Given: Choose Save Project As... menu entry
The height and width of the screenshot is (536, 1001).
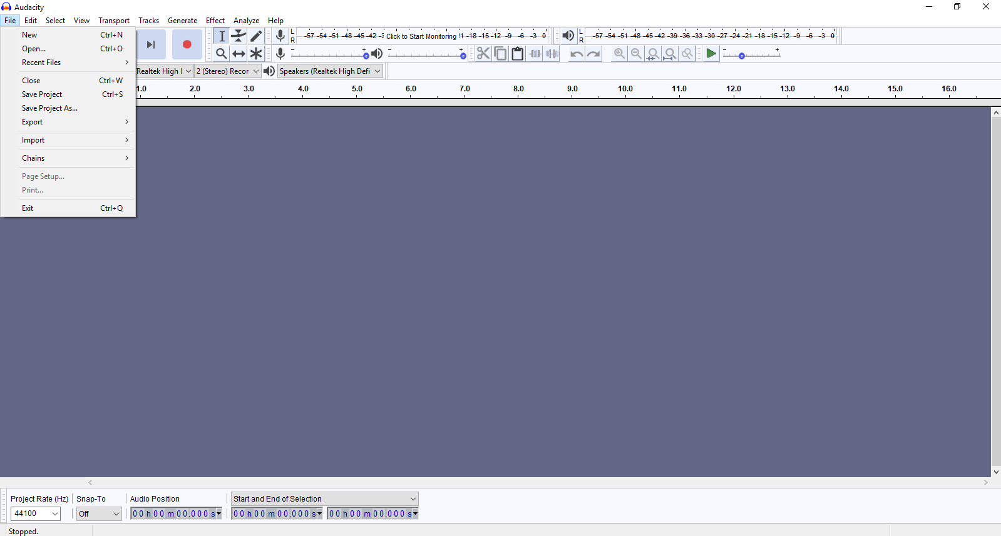Looking at the screenshot, I should point(68,108).
